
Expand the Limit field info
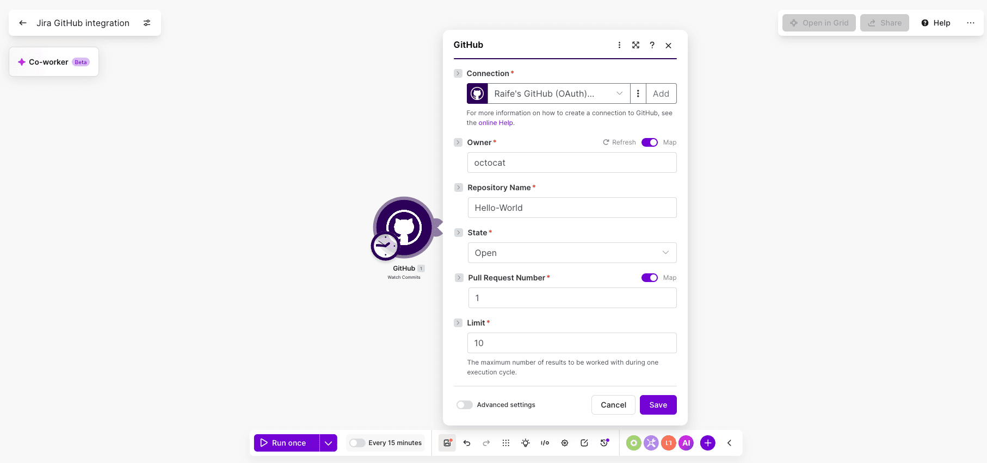pyautogui.click(x=458, y=323)
